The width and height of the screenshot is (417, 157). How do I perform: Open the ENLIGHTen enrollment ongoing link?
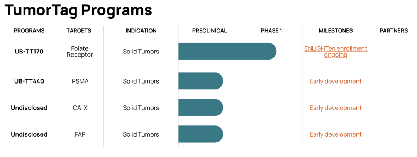pos(336,52)
